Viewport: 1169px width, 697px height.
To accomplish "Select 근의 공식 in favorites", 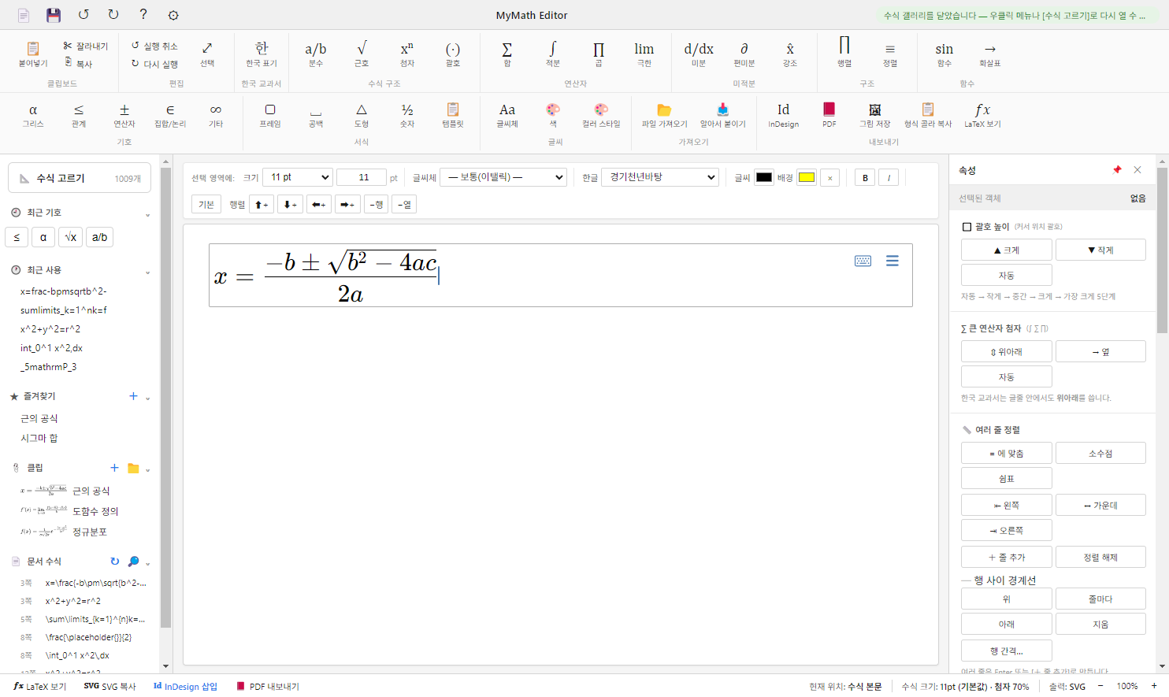I will [39, 418].
